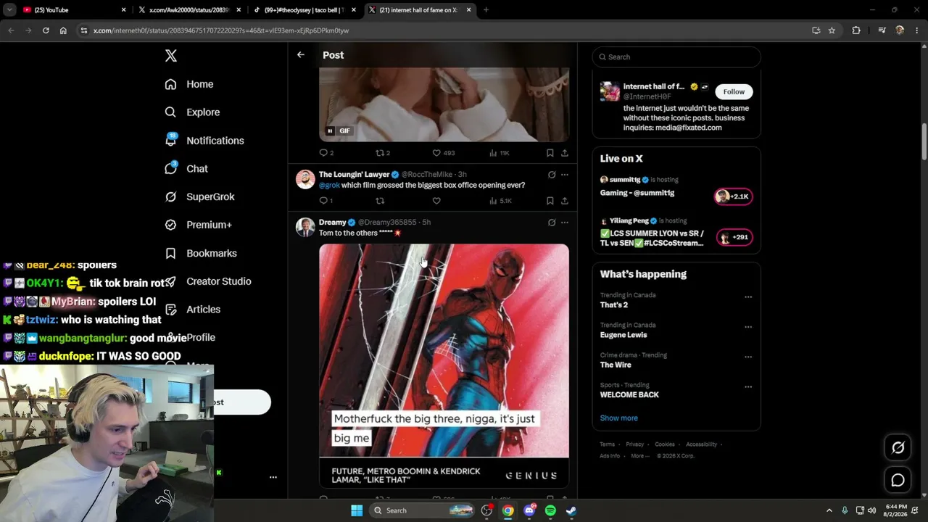Open the Terms footer link
The height and width of the screenshot is (522, 928).
tap(607, 444)
